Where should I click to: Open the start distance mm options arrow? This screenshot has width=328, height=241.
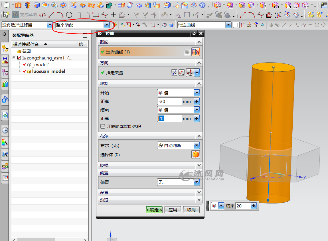point(197,101)
